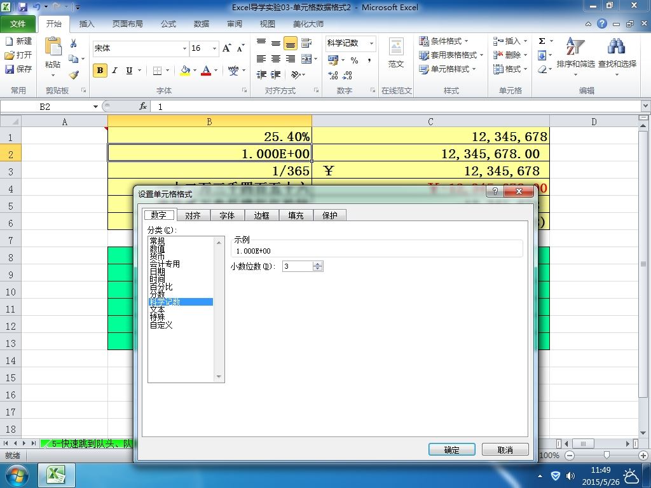Viewport: 651px width, 488px height.
Task: Click the Format Painter brush icon
Action: (74, 75)
